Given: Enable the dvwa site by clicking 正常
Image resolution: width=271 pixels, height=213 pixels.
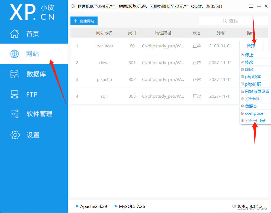Looking at the screenshot, I should point(197,63).
